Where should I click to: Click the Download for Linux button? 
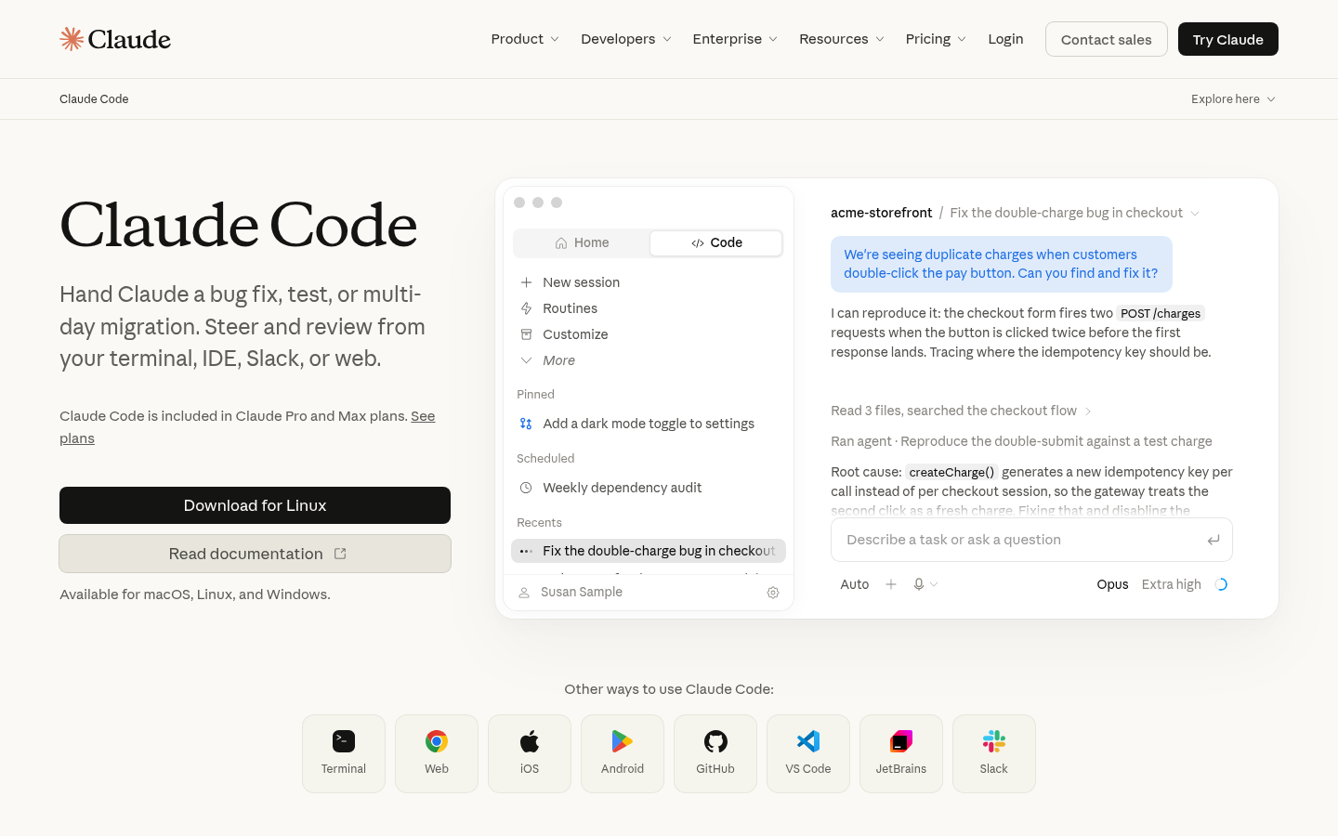255,505
